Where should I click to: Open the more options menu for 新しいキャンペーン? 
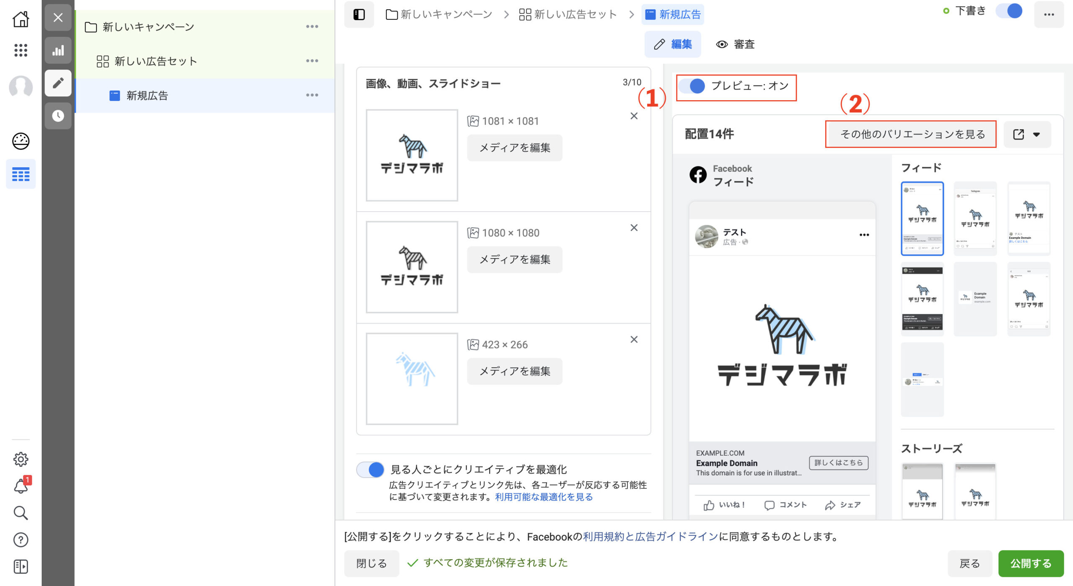coord(312,27)
